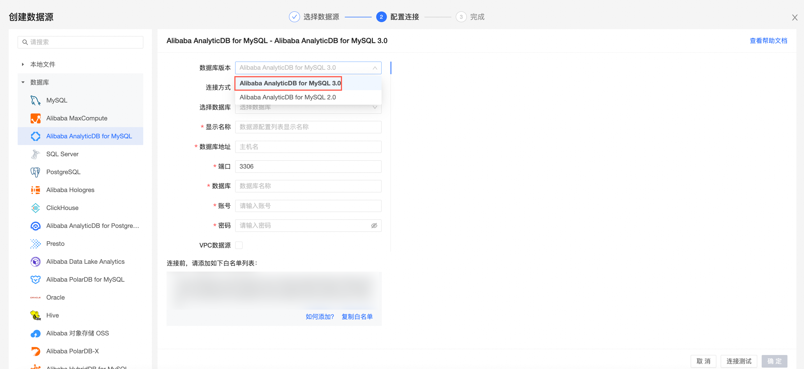This screenshot has width=804, height=369.
Task: Select the Alibaba MaxCompute icon
Action: (35, 118)
